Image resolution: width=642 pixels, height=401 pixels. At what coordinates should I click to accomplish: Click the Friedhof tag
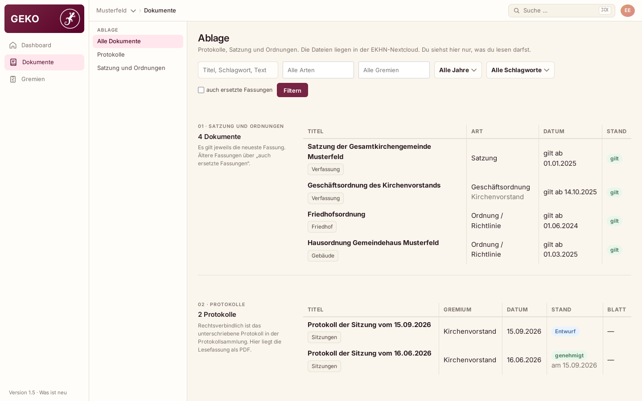tap(322, 227)
